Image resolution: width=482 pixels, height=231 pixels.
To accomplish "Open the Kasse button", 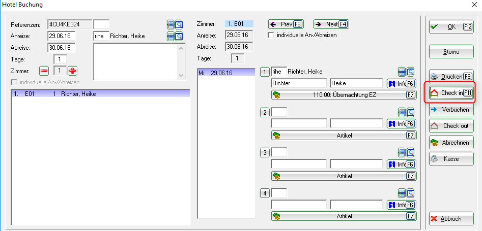I will 451,159.
